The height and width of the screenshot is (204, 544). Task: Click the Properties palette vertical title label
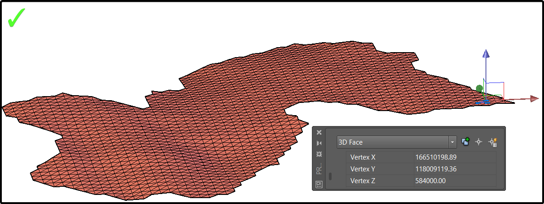(319, 169)
